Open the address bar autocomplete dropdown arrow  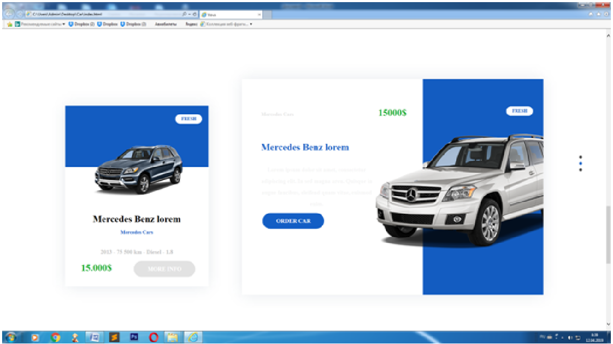189,14
